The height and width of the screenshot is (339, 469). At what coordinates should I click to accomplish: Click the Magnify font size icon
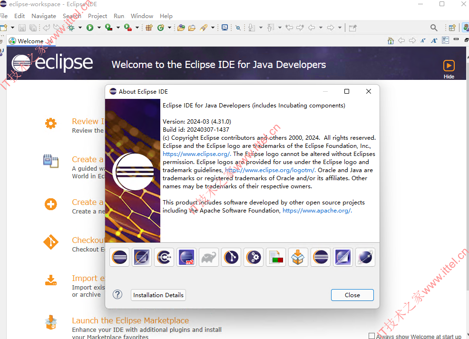tap(434, 41)
